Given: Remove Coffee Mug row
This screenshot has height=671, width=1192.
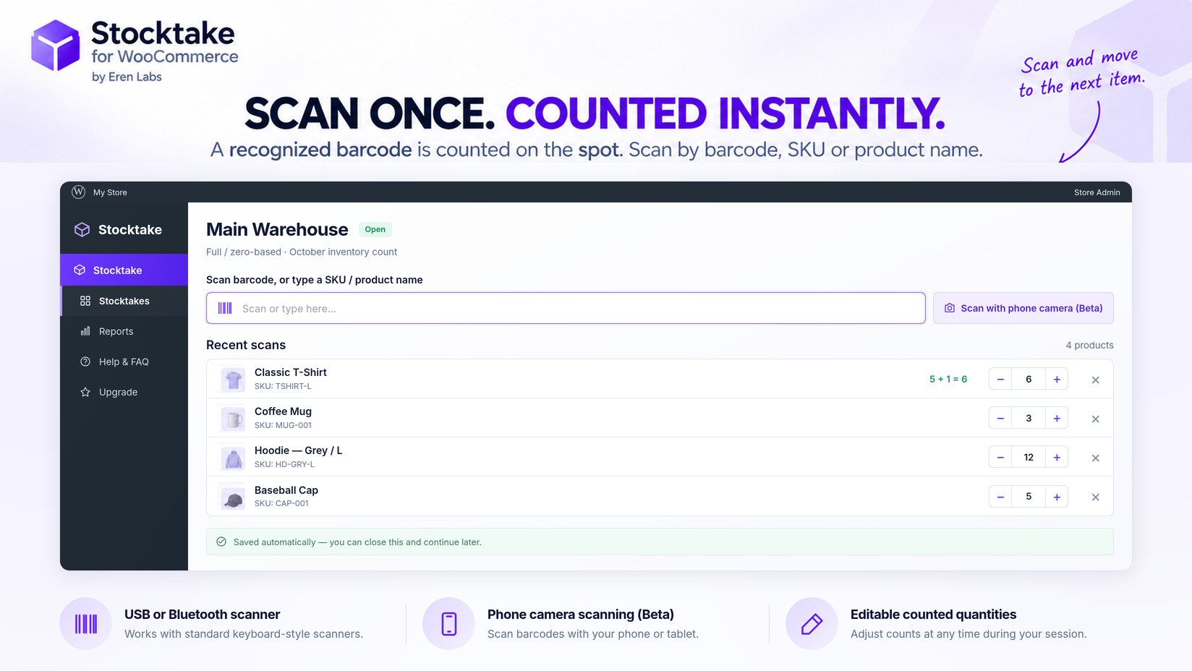Looking at the screenshot, I should tap(1095, 419).
